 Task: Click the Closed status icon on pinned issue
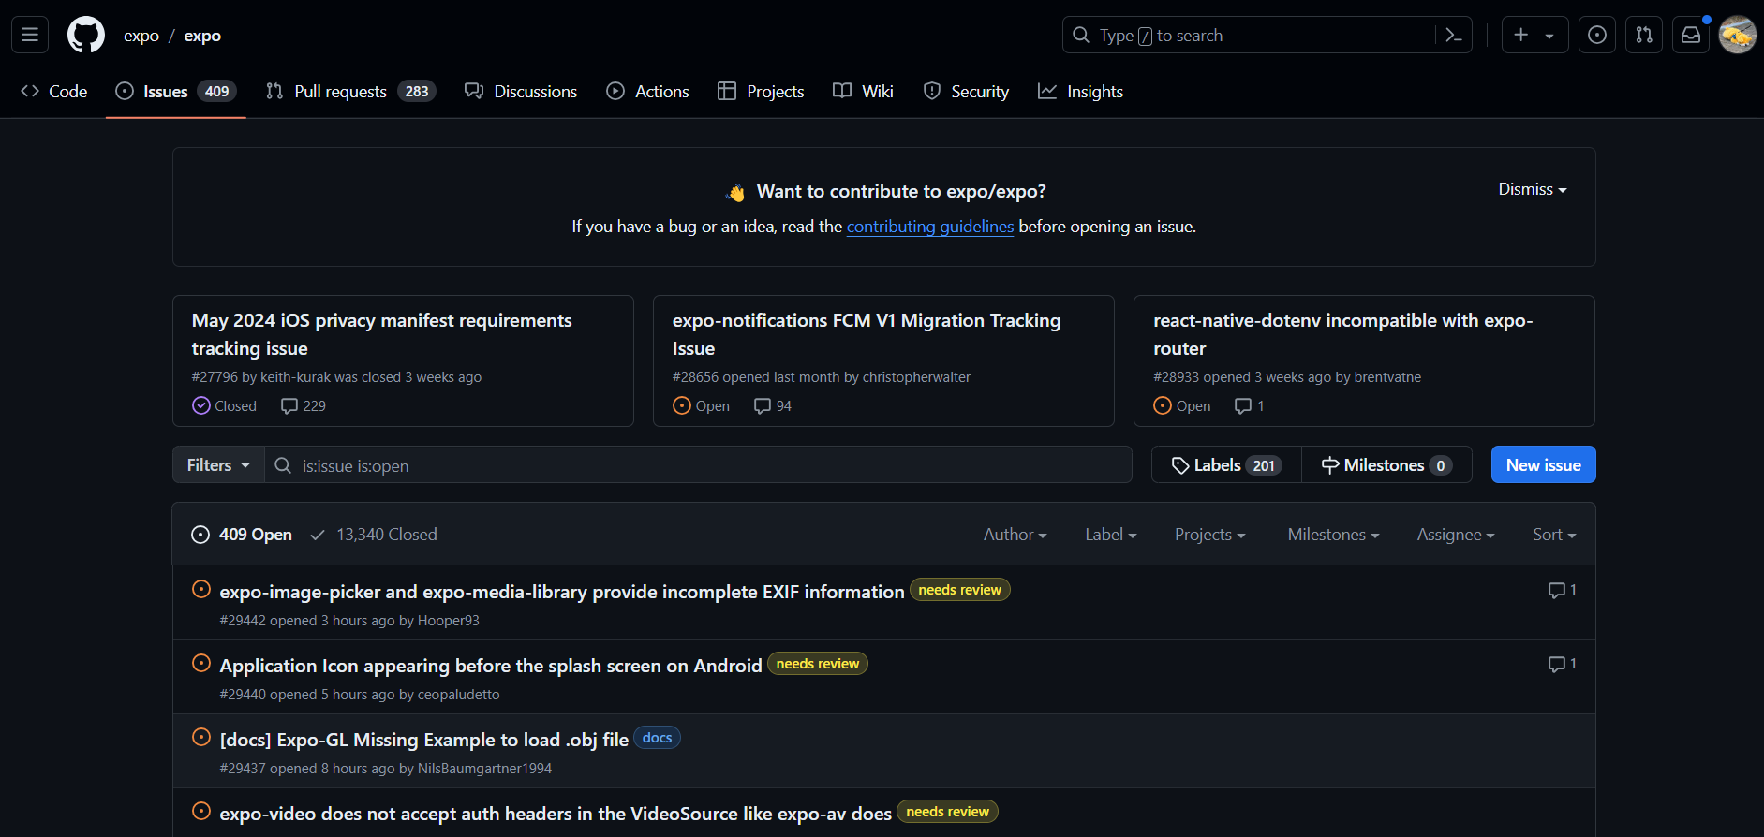coord(201,405)
